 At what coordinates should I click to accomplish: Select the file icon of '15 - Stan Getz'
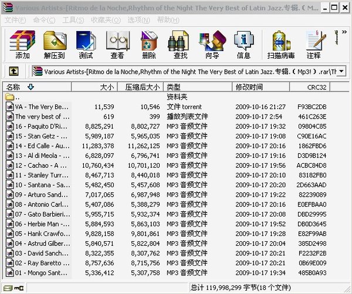(x=9, y=136)
